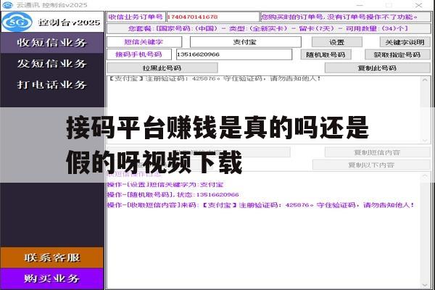This screenshot has width=435, height=290.
Task: Click the order number hint text
Action: tap(339, 17)
